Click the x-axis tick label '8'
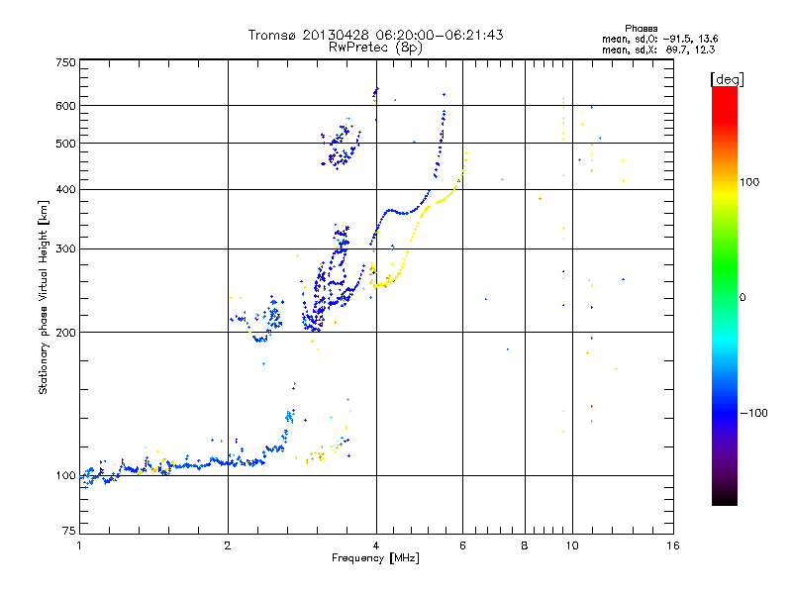 click(525, 545)
